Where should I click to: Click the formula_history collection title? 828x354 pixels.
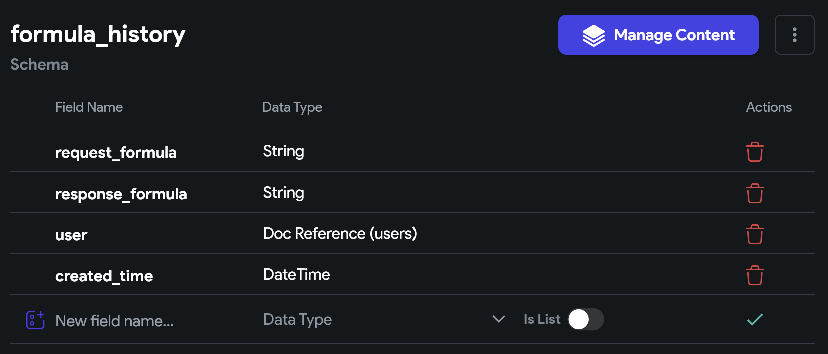pos(98,34)
